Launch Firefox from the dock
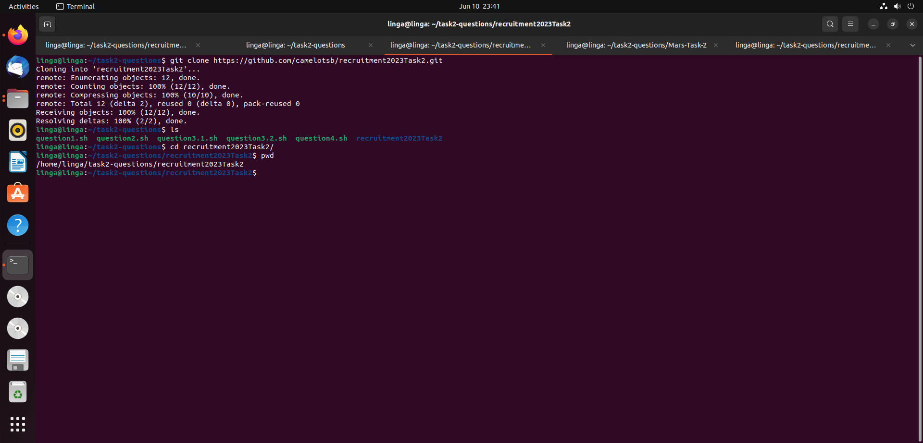Image resolution: width=923 pixels, height=443 pixels. point(18,35)
